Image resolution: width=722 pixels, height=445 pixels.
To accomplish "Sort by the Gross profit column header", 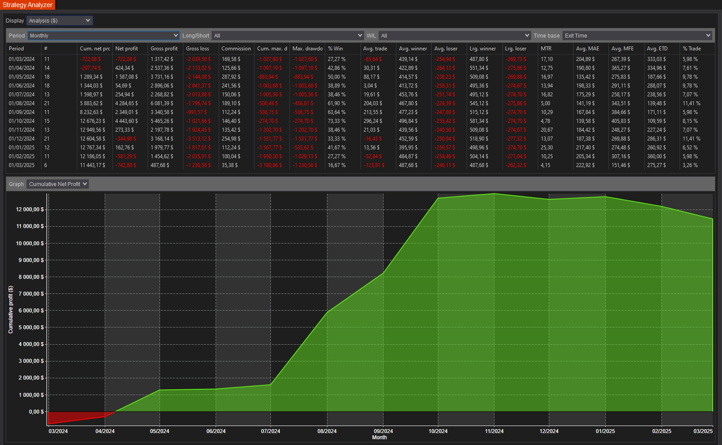I will tap(165, 49).
